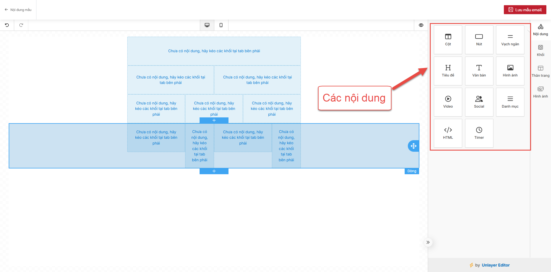Choose the Social content block
The width and height of the screenshot is (551, 272).
pyautogui.click(x=479, y=102)
